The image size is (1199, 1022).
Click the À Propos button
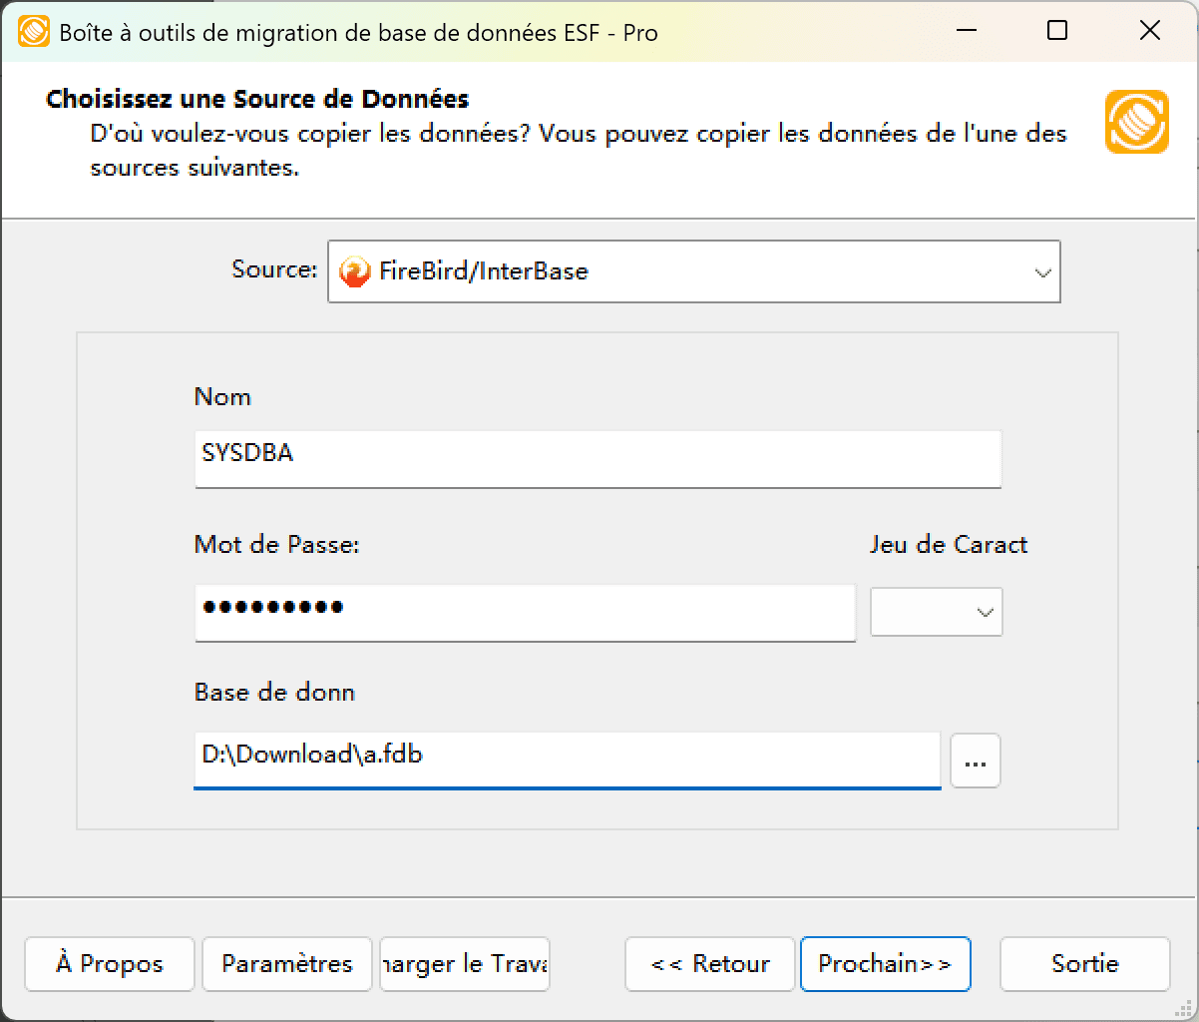click(x=109, y=964)
